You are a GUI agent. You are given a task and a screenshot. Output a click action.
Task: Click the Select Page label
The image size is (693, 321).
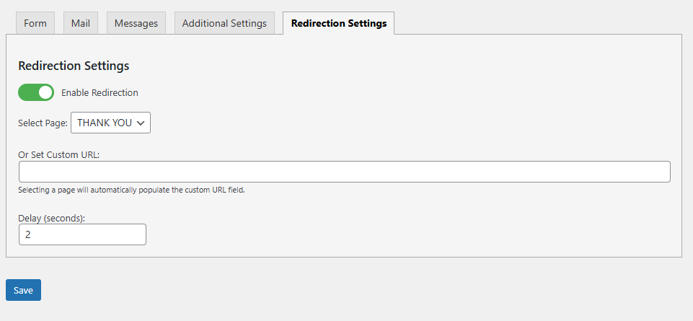[43, 123]
